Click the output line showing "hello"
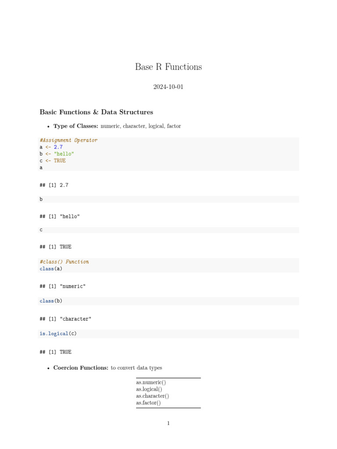This screenshot has width=337, height=449. pos(60,217)
